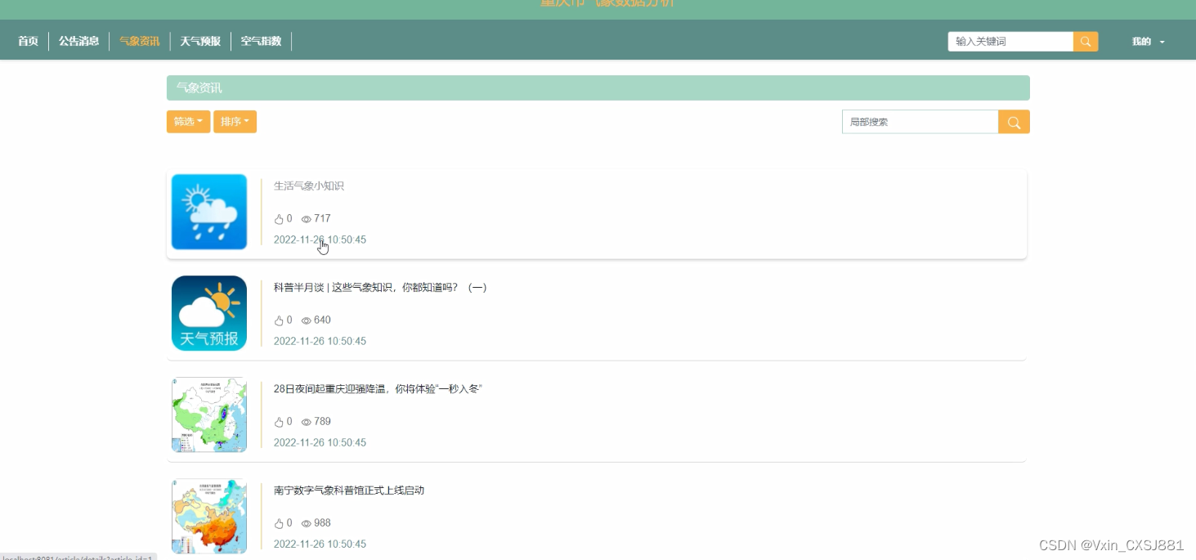The height and width of the screenshot is (560, 1196).
Task: Click view count 988
Action: click(x=322, y=523)
